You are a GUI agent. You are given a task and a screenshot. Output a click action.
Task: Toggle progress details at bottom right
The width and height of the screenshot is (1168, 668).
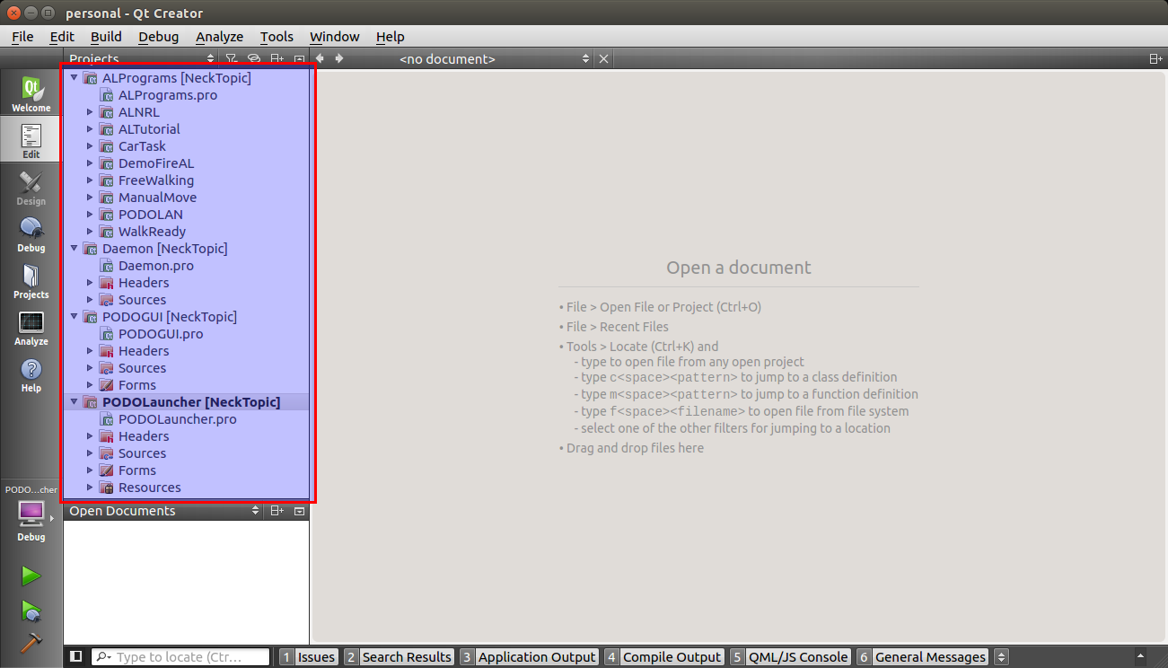(x=1141, y=657)
